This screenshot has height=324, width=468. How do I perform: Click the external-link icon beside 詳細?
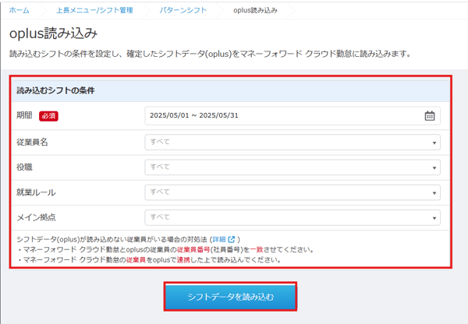(x=233, y=238)
